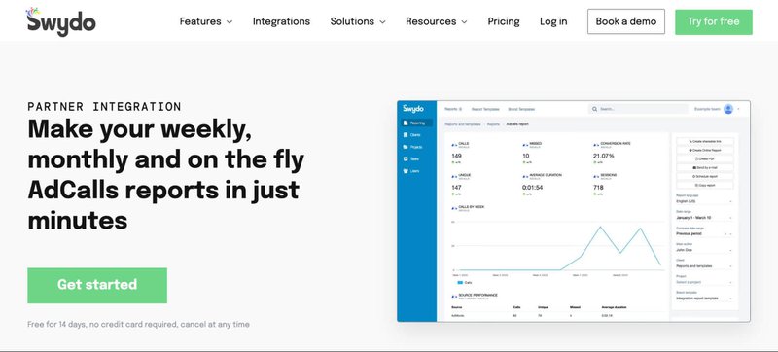Click the blue Calls legend swatch
Image resolution: width=778 pixels, height=352 pixels.
pyautogui.click(x=460, y=283)
